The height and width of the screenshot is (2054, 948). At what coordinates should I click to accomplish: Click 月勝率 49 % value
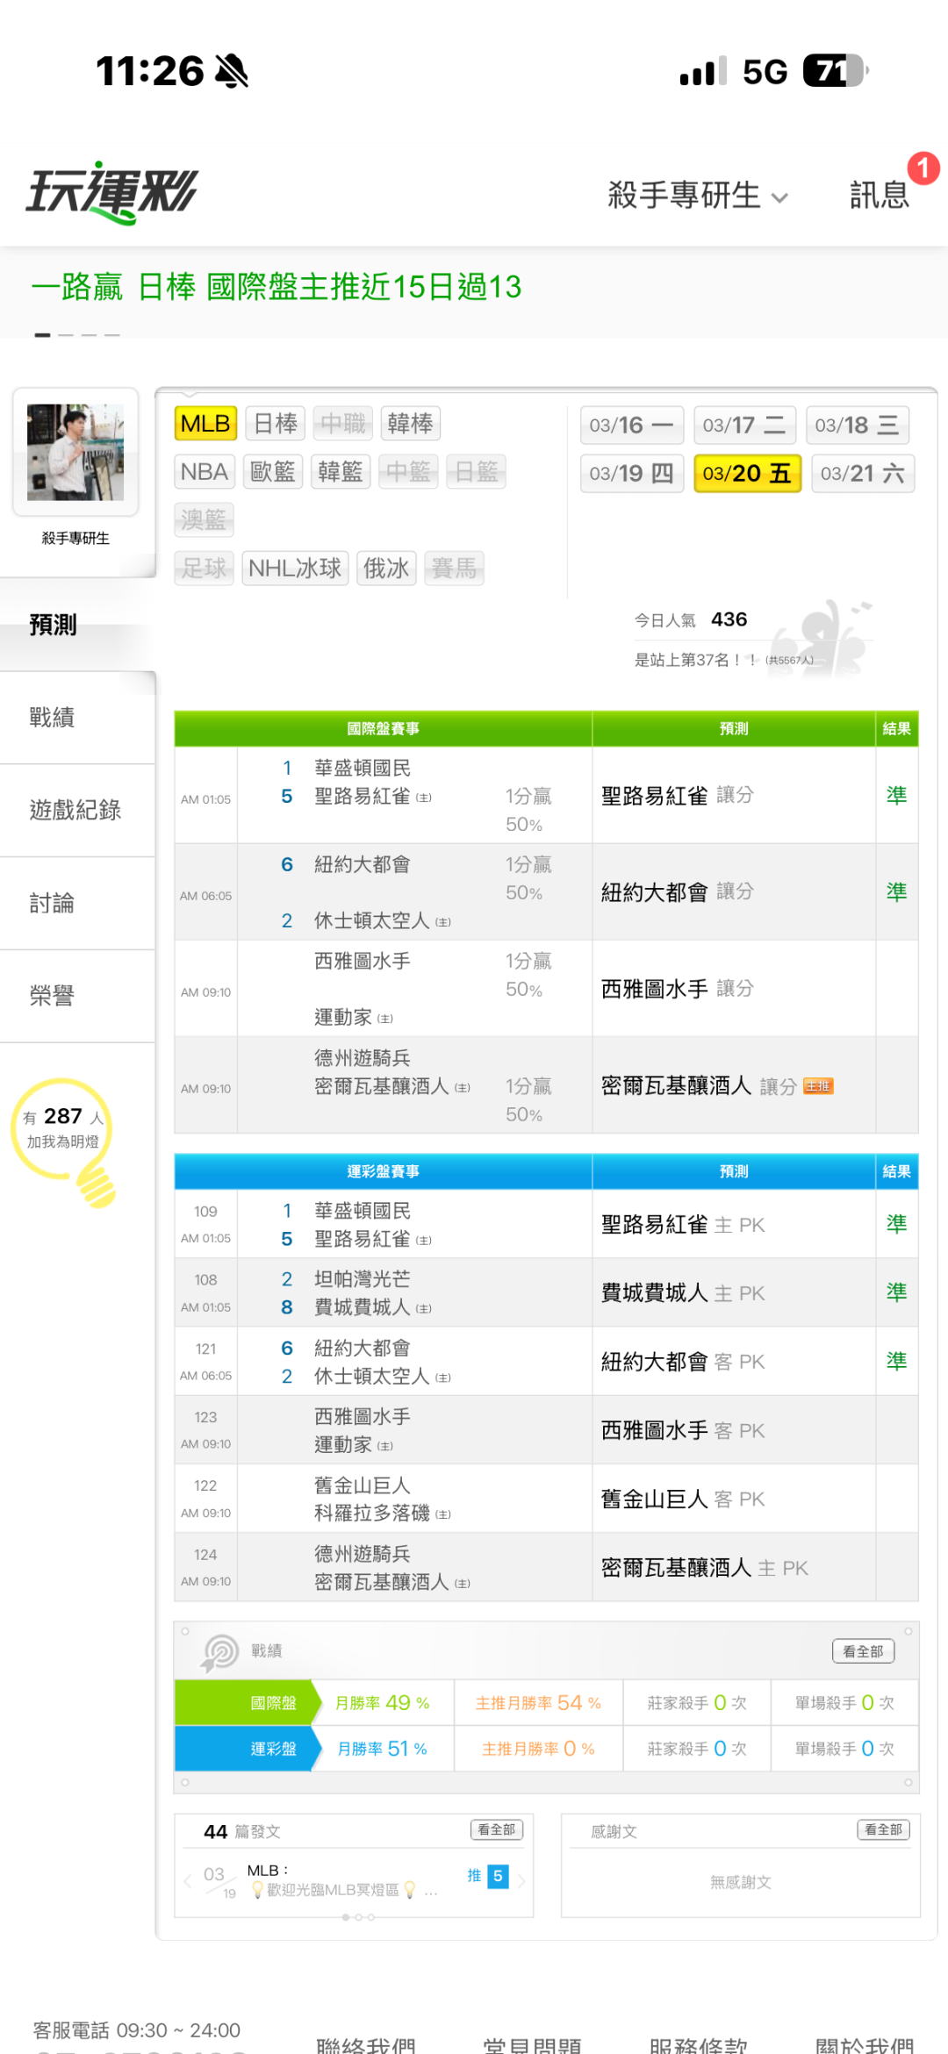click(383, 1703)
